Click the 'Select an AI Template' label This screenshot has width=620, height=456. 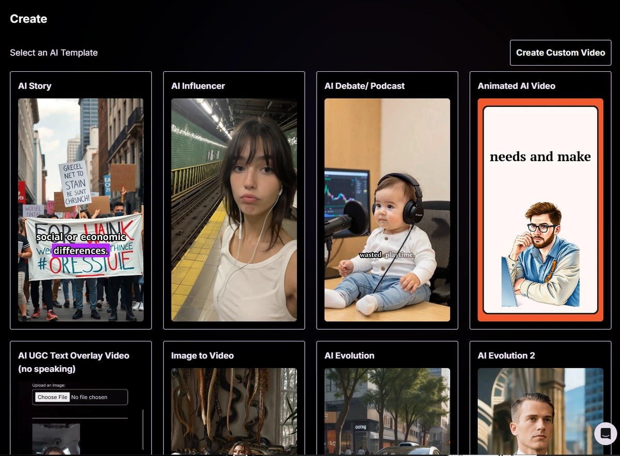point(54,52)
